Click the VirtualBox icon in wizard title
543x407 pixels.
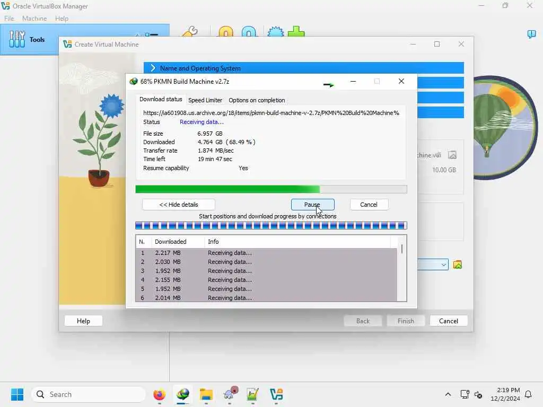[67, 45]
